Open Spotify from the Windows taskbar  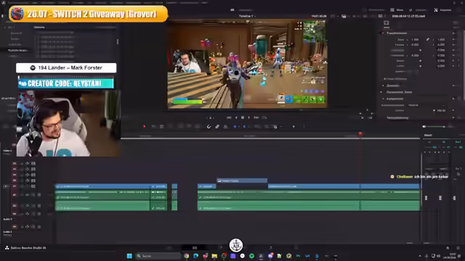[x=251, y=256]
